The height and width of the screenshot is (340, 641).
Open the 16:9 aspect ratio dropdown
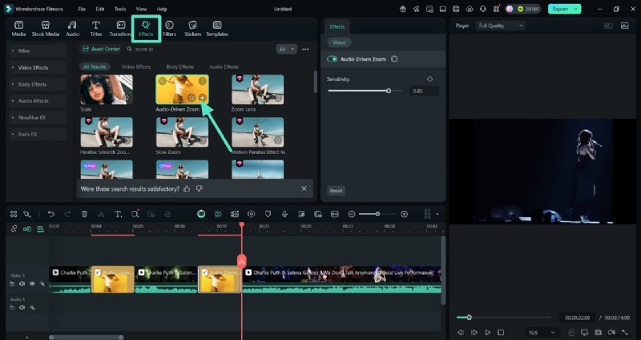pyautogui.click(x=542, y=332)
